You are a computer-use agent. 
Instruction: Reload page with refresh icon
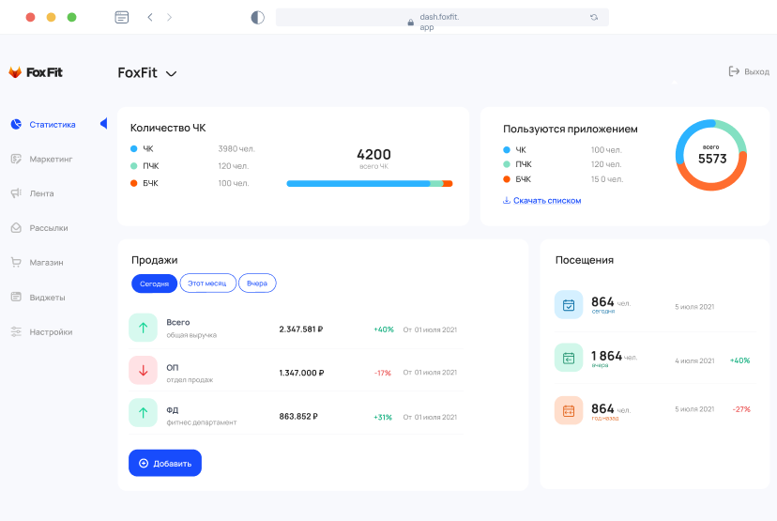coord(594,17)
